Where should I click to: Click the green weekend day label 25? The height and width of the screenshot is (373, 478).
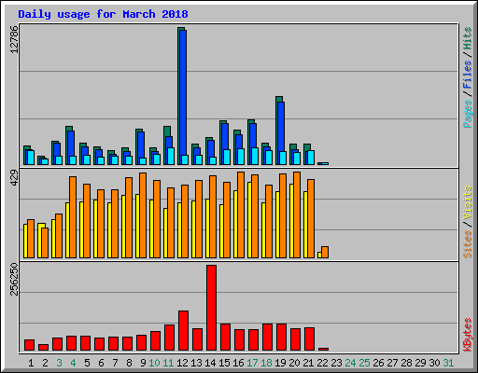tap(364, 363)
